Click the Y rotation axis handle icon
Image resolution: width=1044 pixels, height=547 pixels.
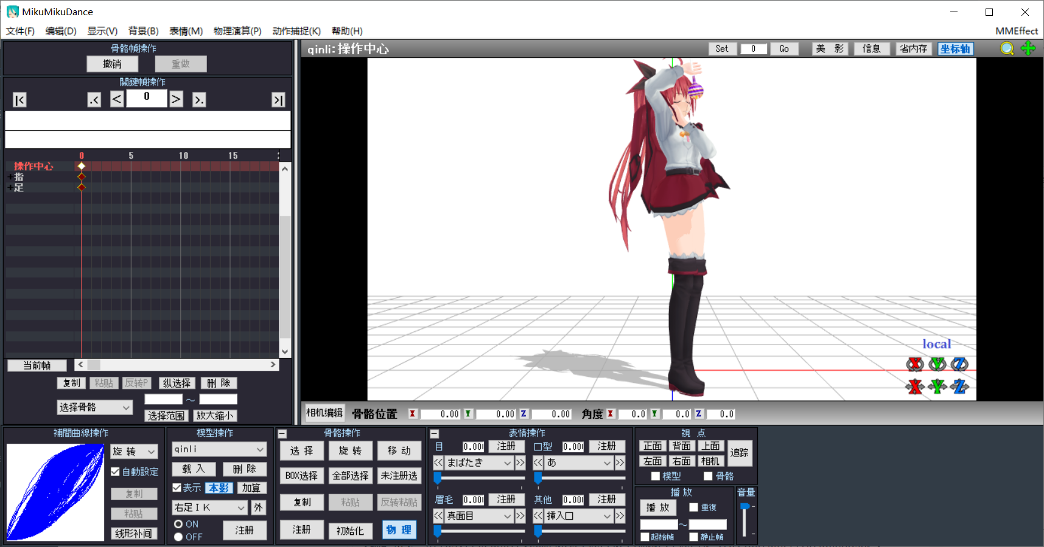(x=937, y=364)
